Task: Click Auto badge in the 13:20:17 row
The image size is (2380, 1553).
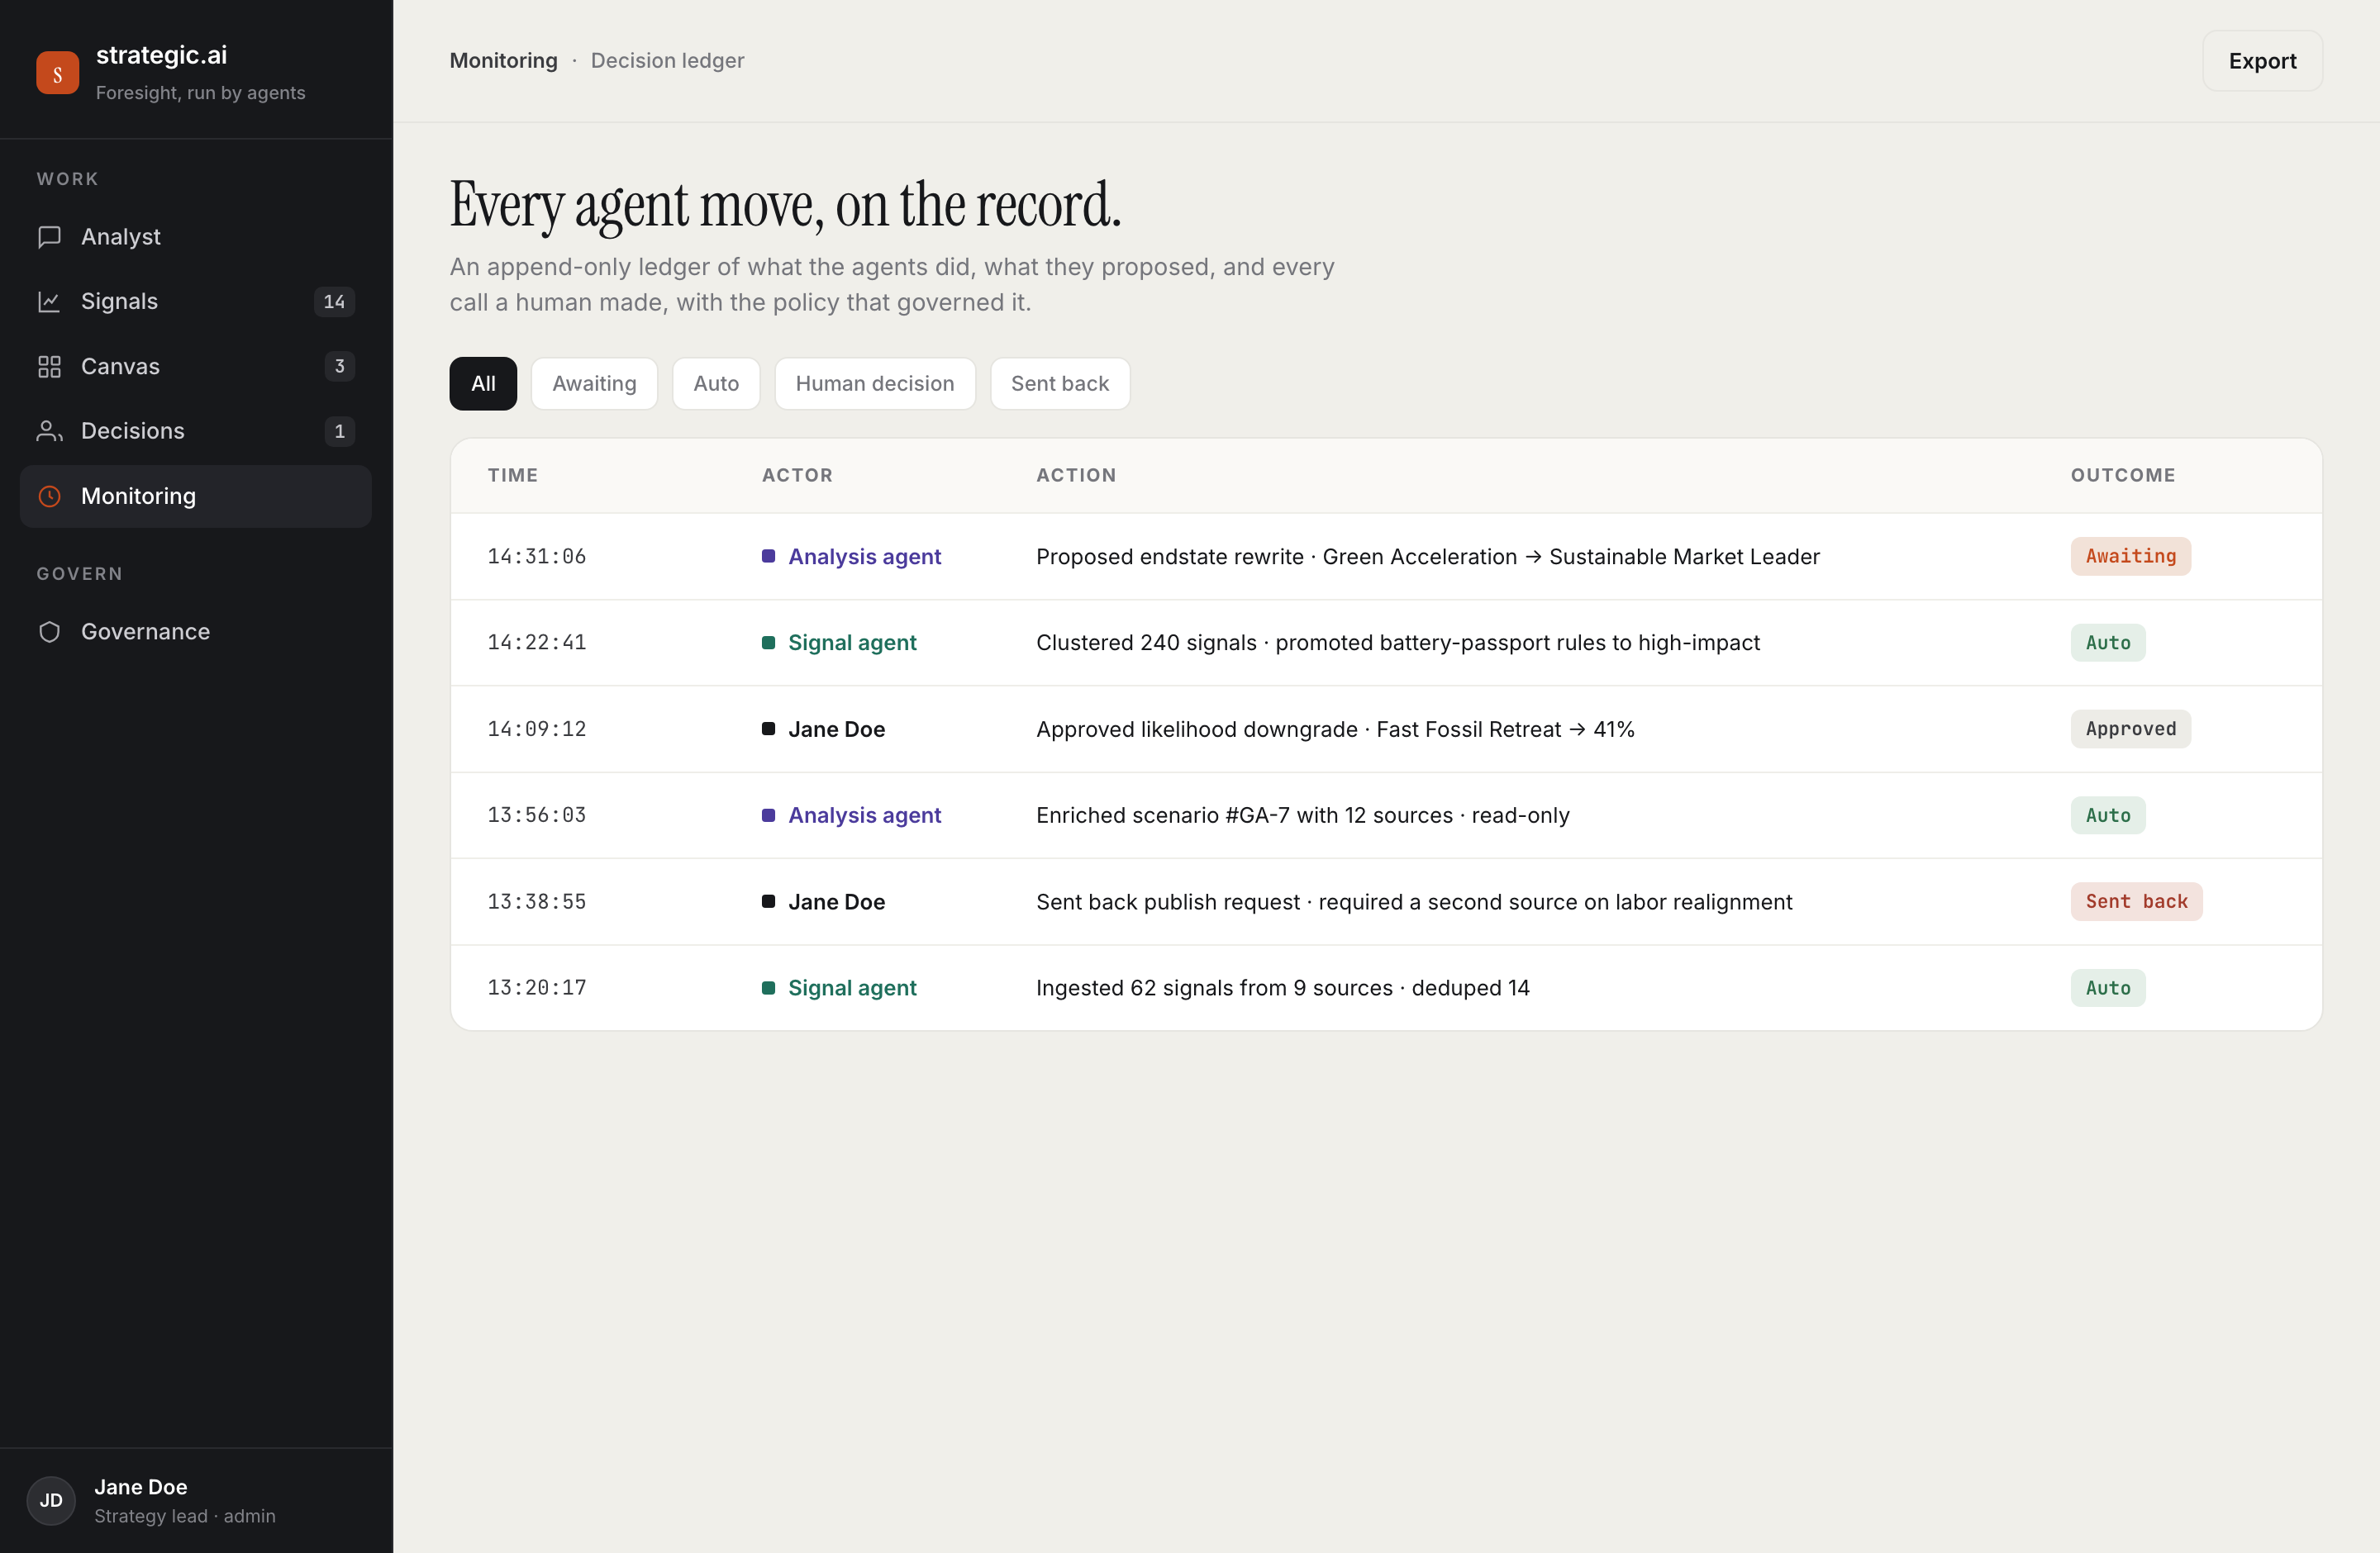Action: (x=2108, y=987)
